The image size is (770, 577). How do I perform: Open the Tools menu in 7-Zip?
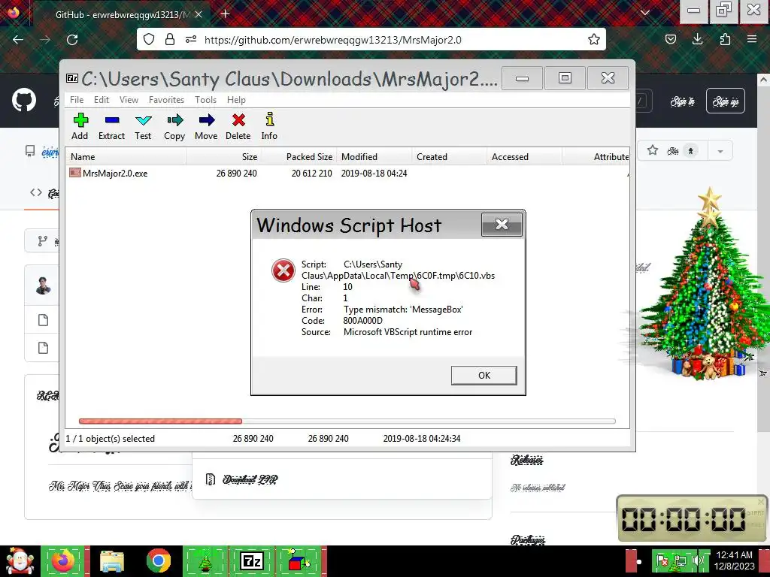(x=205, y=100)
